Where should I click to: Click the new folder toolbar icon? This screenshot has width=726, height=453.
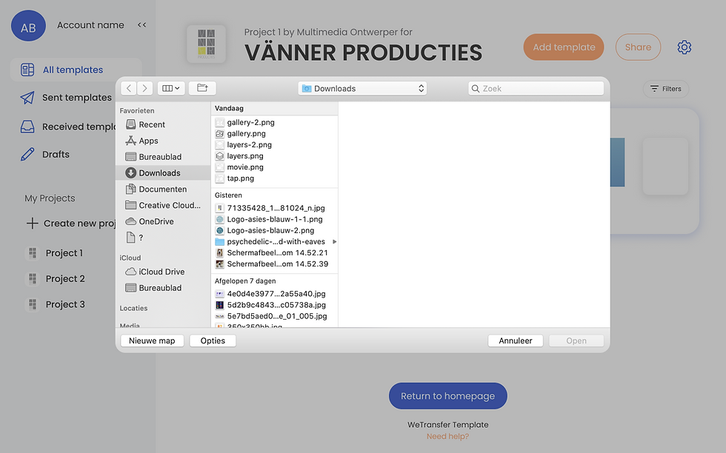pyautogui.click(x=202, y=88)
